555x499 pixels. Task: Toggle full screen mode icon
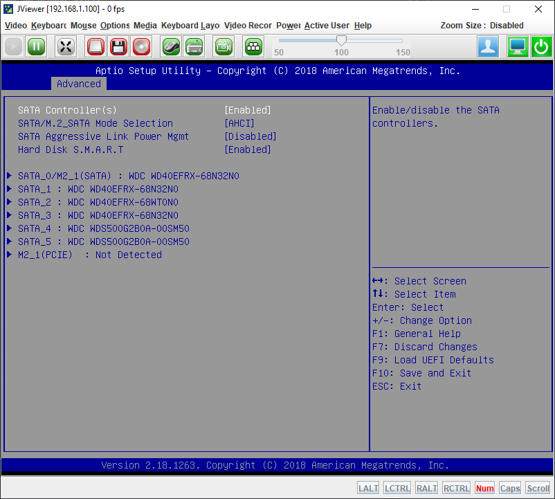(66, 46)
